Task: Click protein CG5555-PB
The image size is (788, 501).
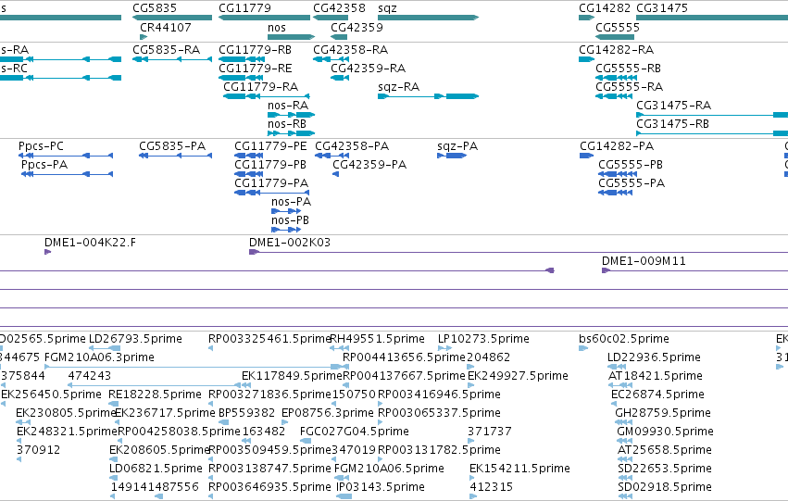Action: tap(618, 174)
